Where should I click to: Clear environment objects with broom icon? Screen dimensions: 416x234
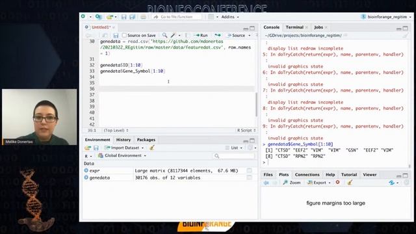point(152,148)
